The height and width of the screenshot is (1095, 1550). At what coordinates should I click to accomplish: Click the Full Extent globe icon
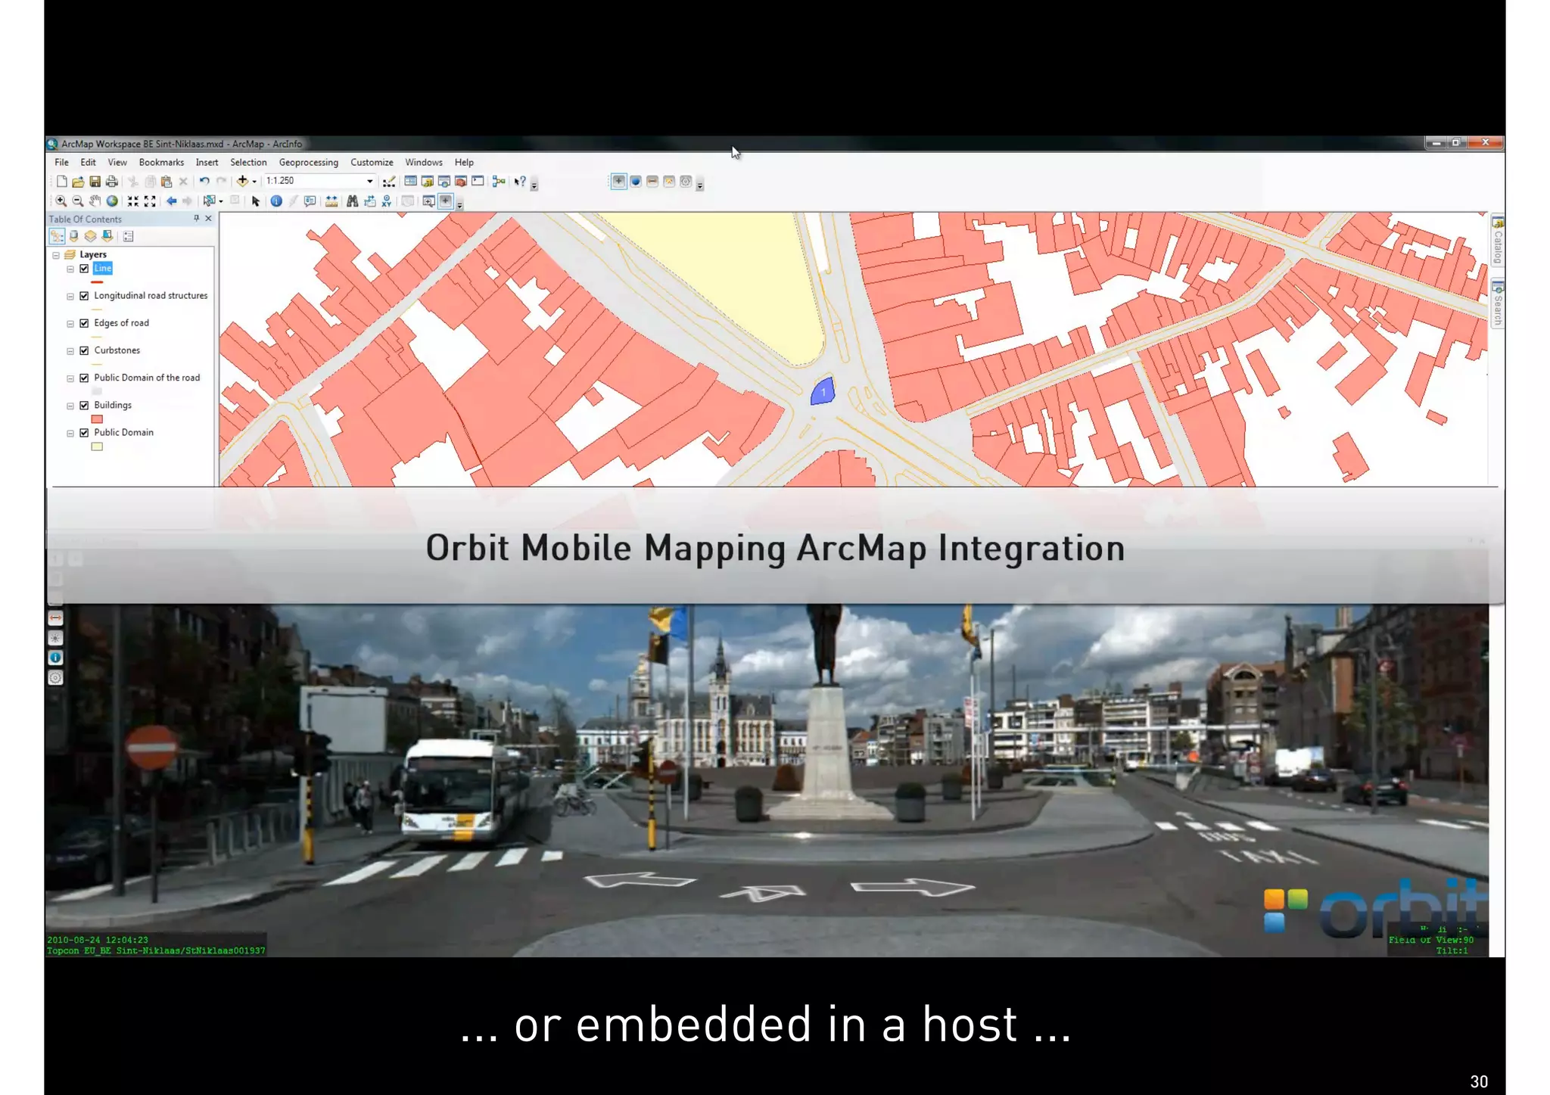click(x=112, y=201)
